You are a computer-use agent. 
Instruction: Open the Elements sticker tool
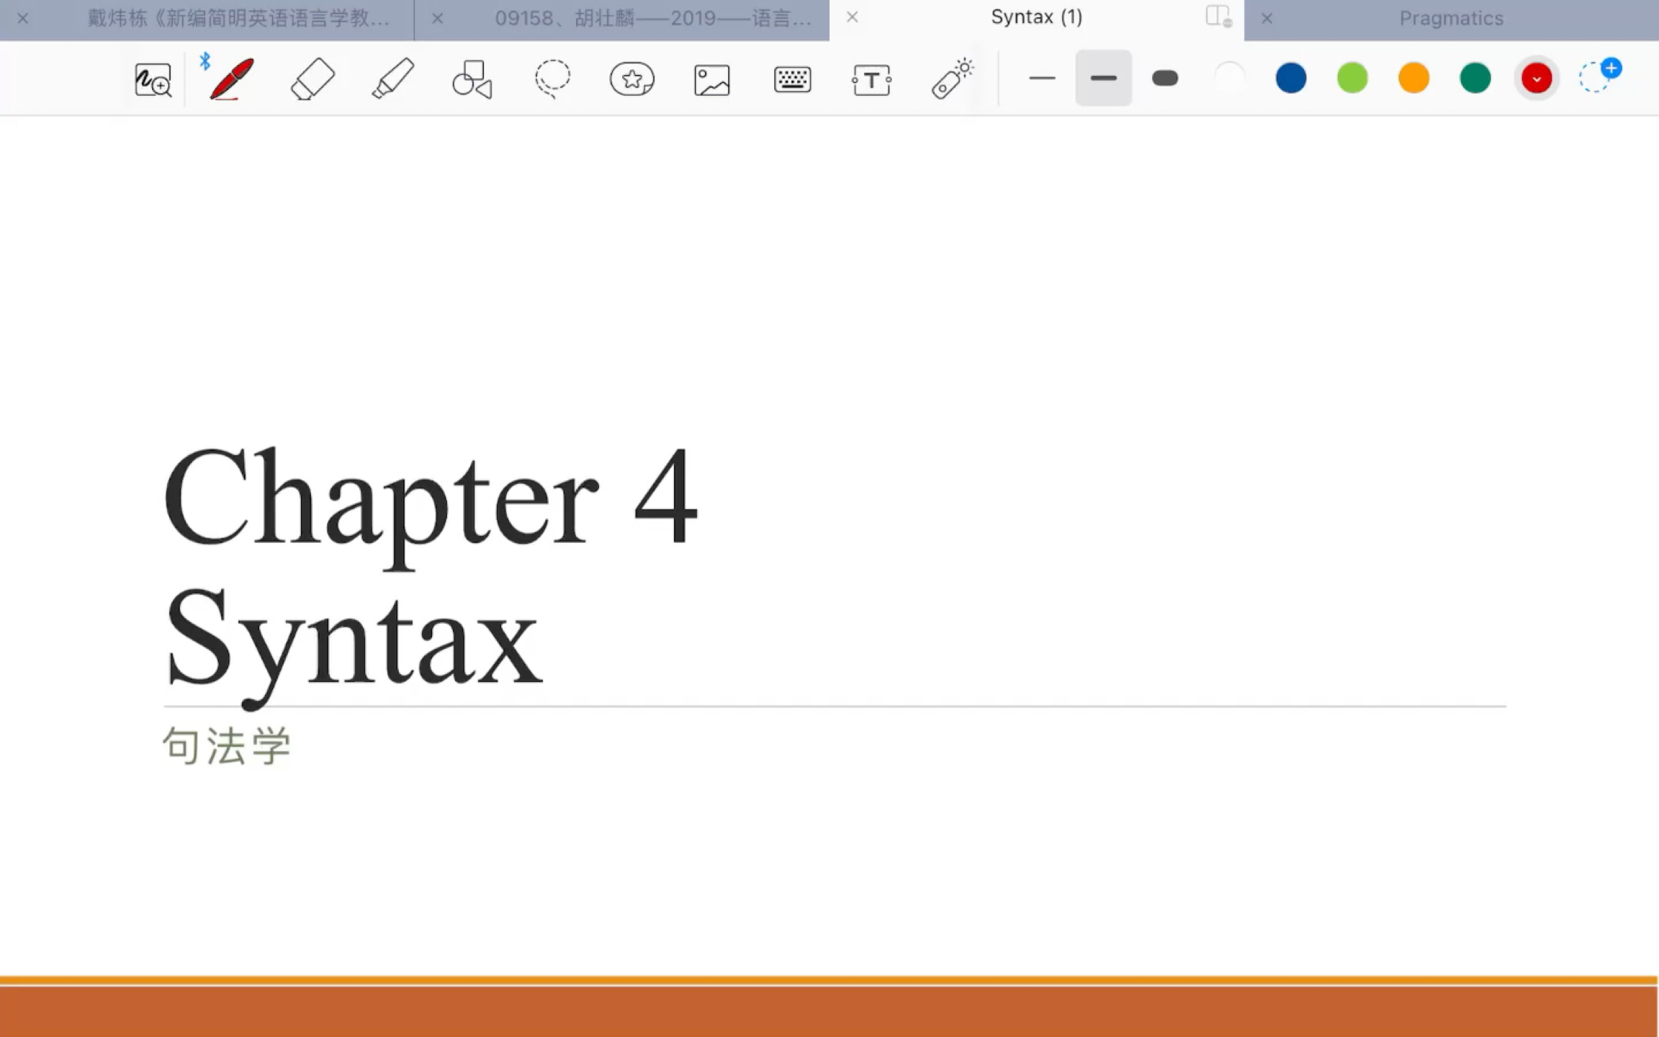pyautogui.click(x=632, y=79)
